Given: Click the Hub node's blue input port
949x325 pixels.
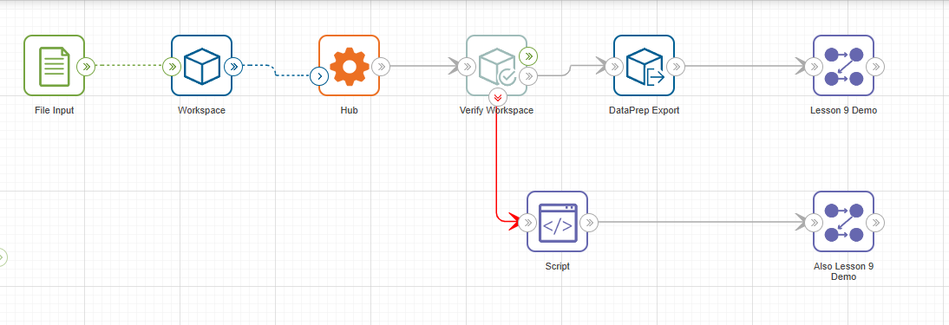Looking at the screenshot, I should pos(319,76).
